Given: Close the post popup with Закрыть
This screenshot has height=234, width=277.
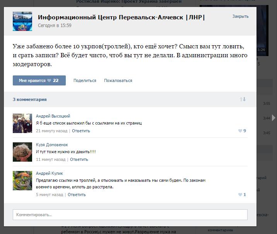Looking at the screenshot, I should tap(240, 16).
